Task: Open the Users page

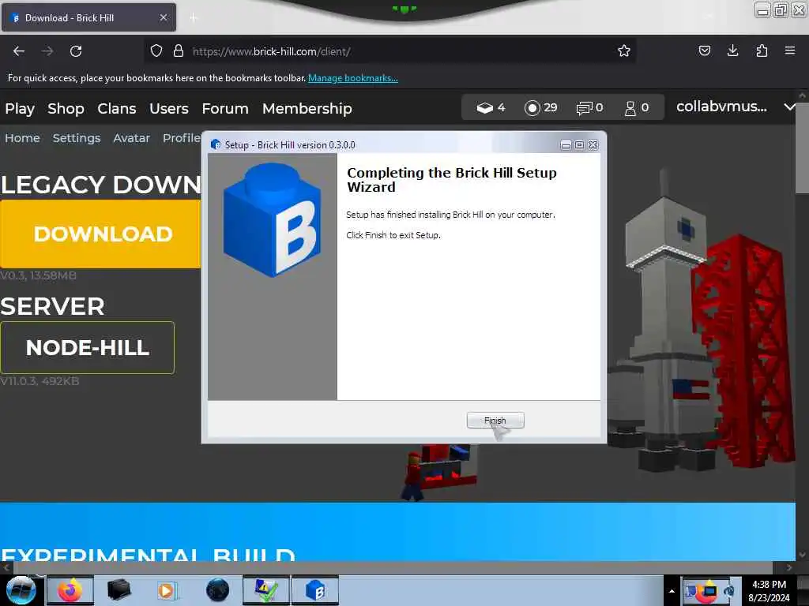Action: 169,108
